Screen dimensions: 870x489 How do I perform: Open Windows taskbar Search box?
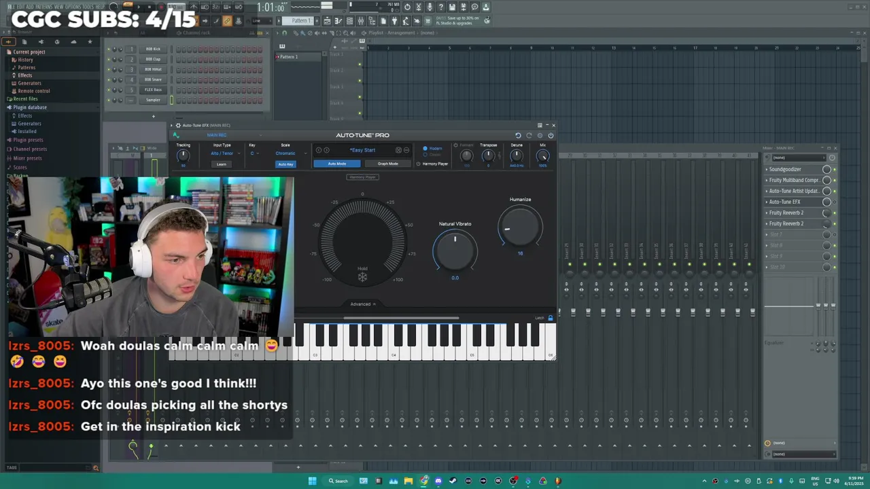coord(338,481)
